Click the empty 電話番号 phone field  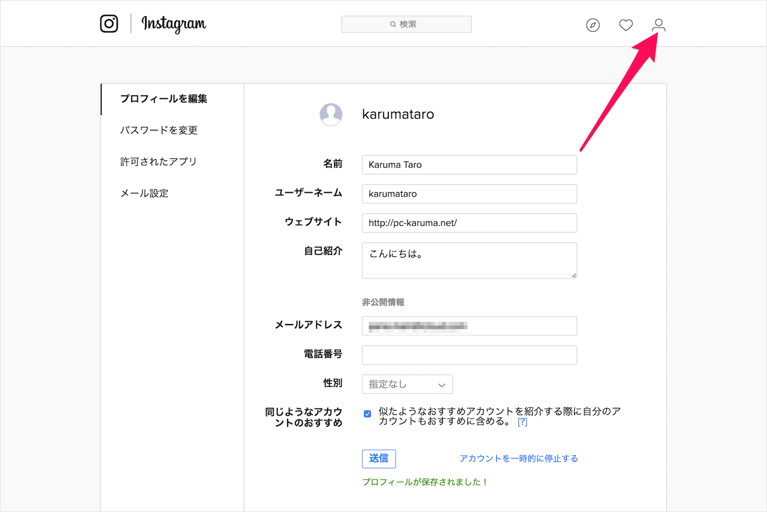point(469,355)
